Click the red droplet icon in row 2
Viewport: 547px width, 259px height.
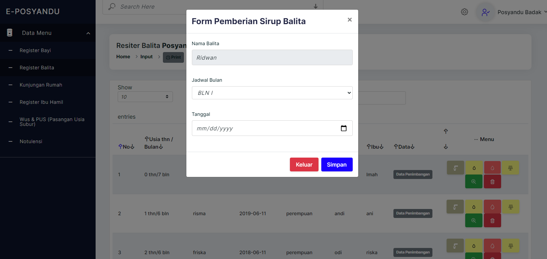pyautogui.click(x=492, y=207)
